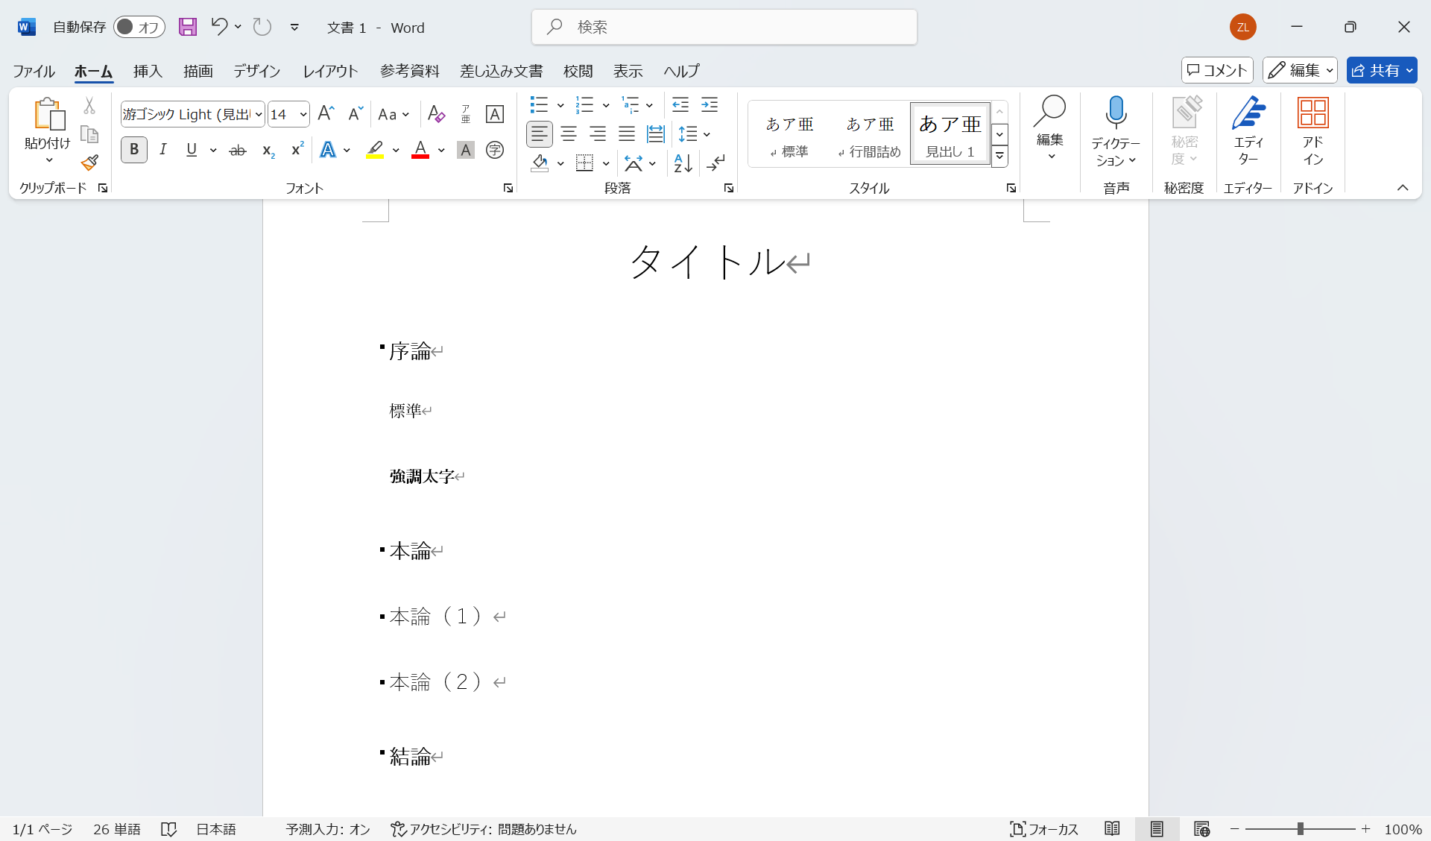Click the Clear All Formatting icon
The image size is (1431, 841).
point(436,114)
